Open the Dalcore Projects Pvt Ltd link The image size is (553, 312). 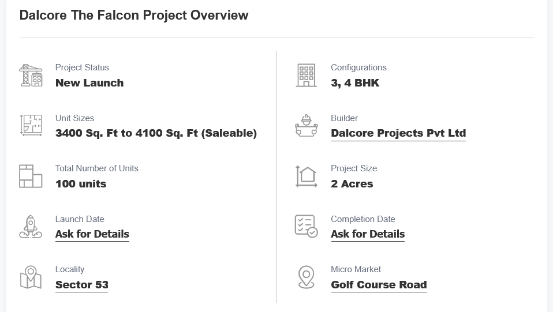(398, 133)
